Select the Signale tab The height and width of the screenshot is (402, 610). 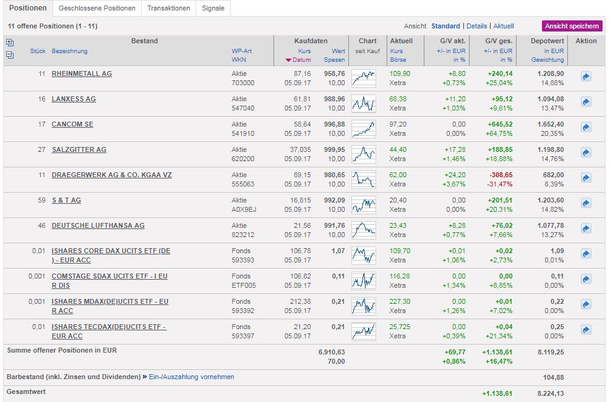pyautogui.click(x=213, y=8)
